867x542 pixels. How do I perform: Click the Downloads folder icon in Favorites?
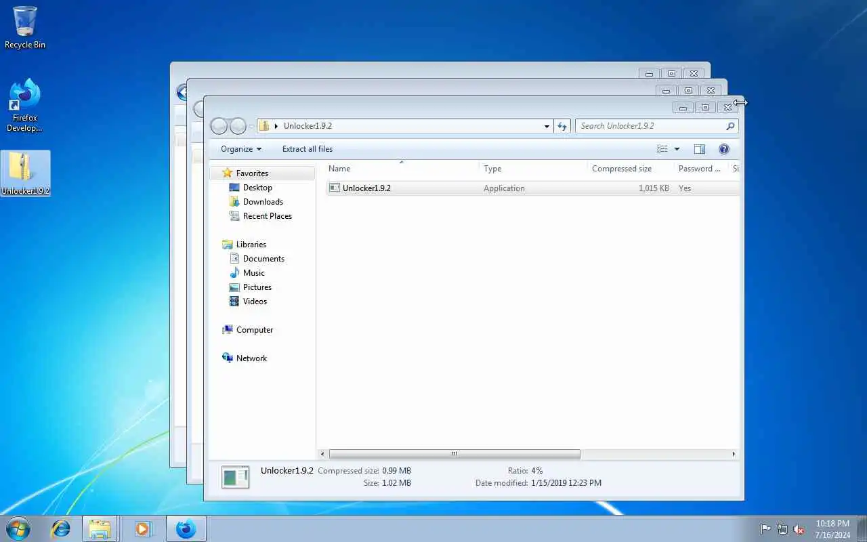point(234,202)
